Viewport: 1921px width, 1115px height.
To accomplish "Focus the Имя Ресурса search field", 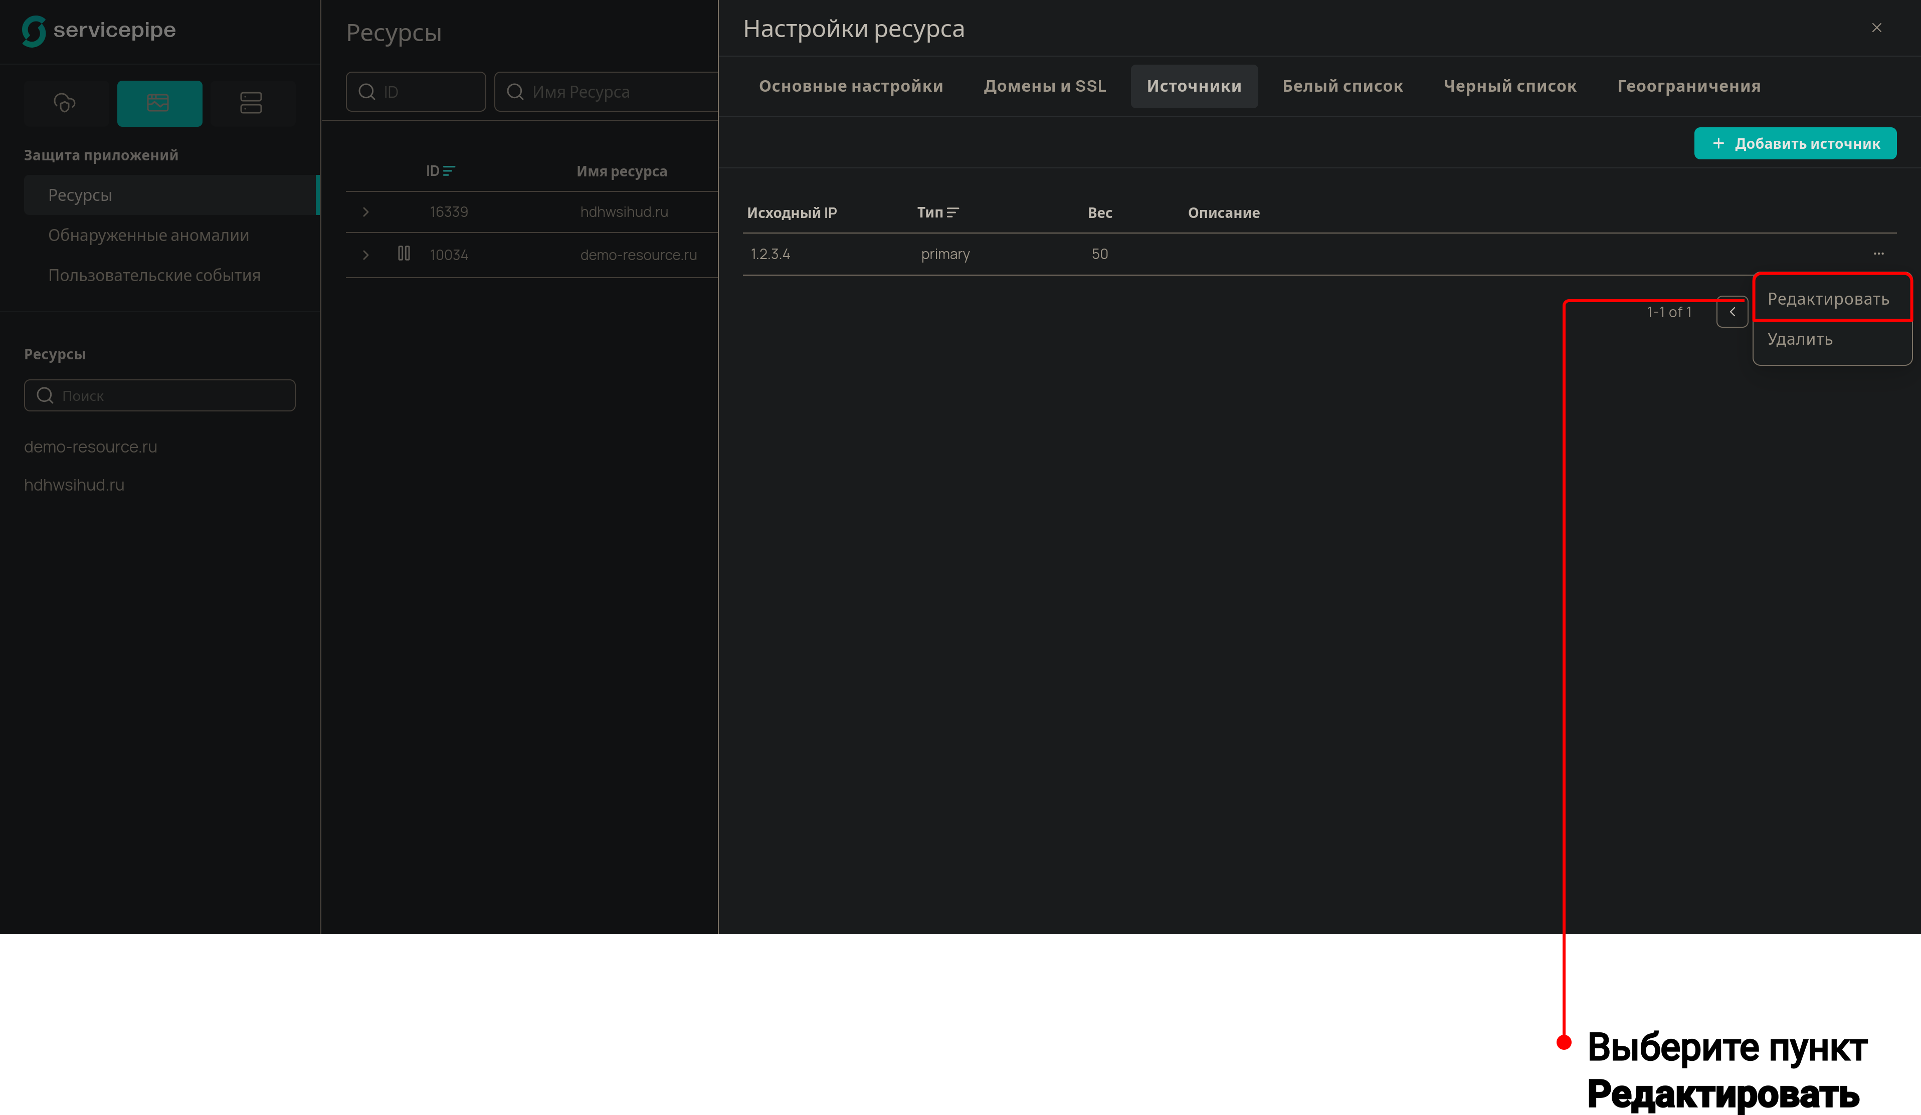I will (606, 92).
